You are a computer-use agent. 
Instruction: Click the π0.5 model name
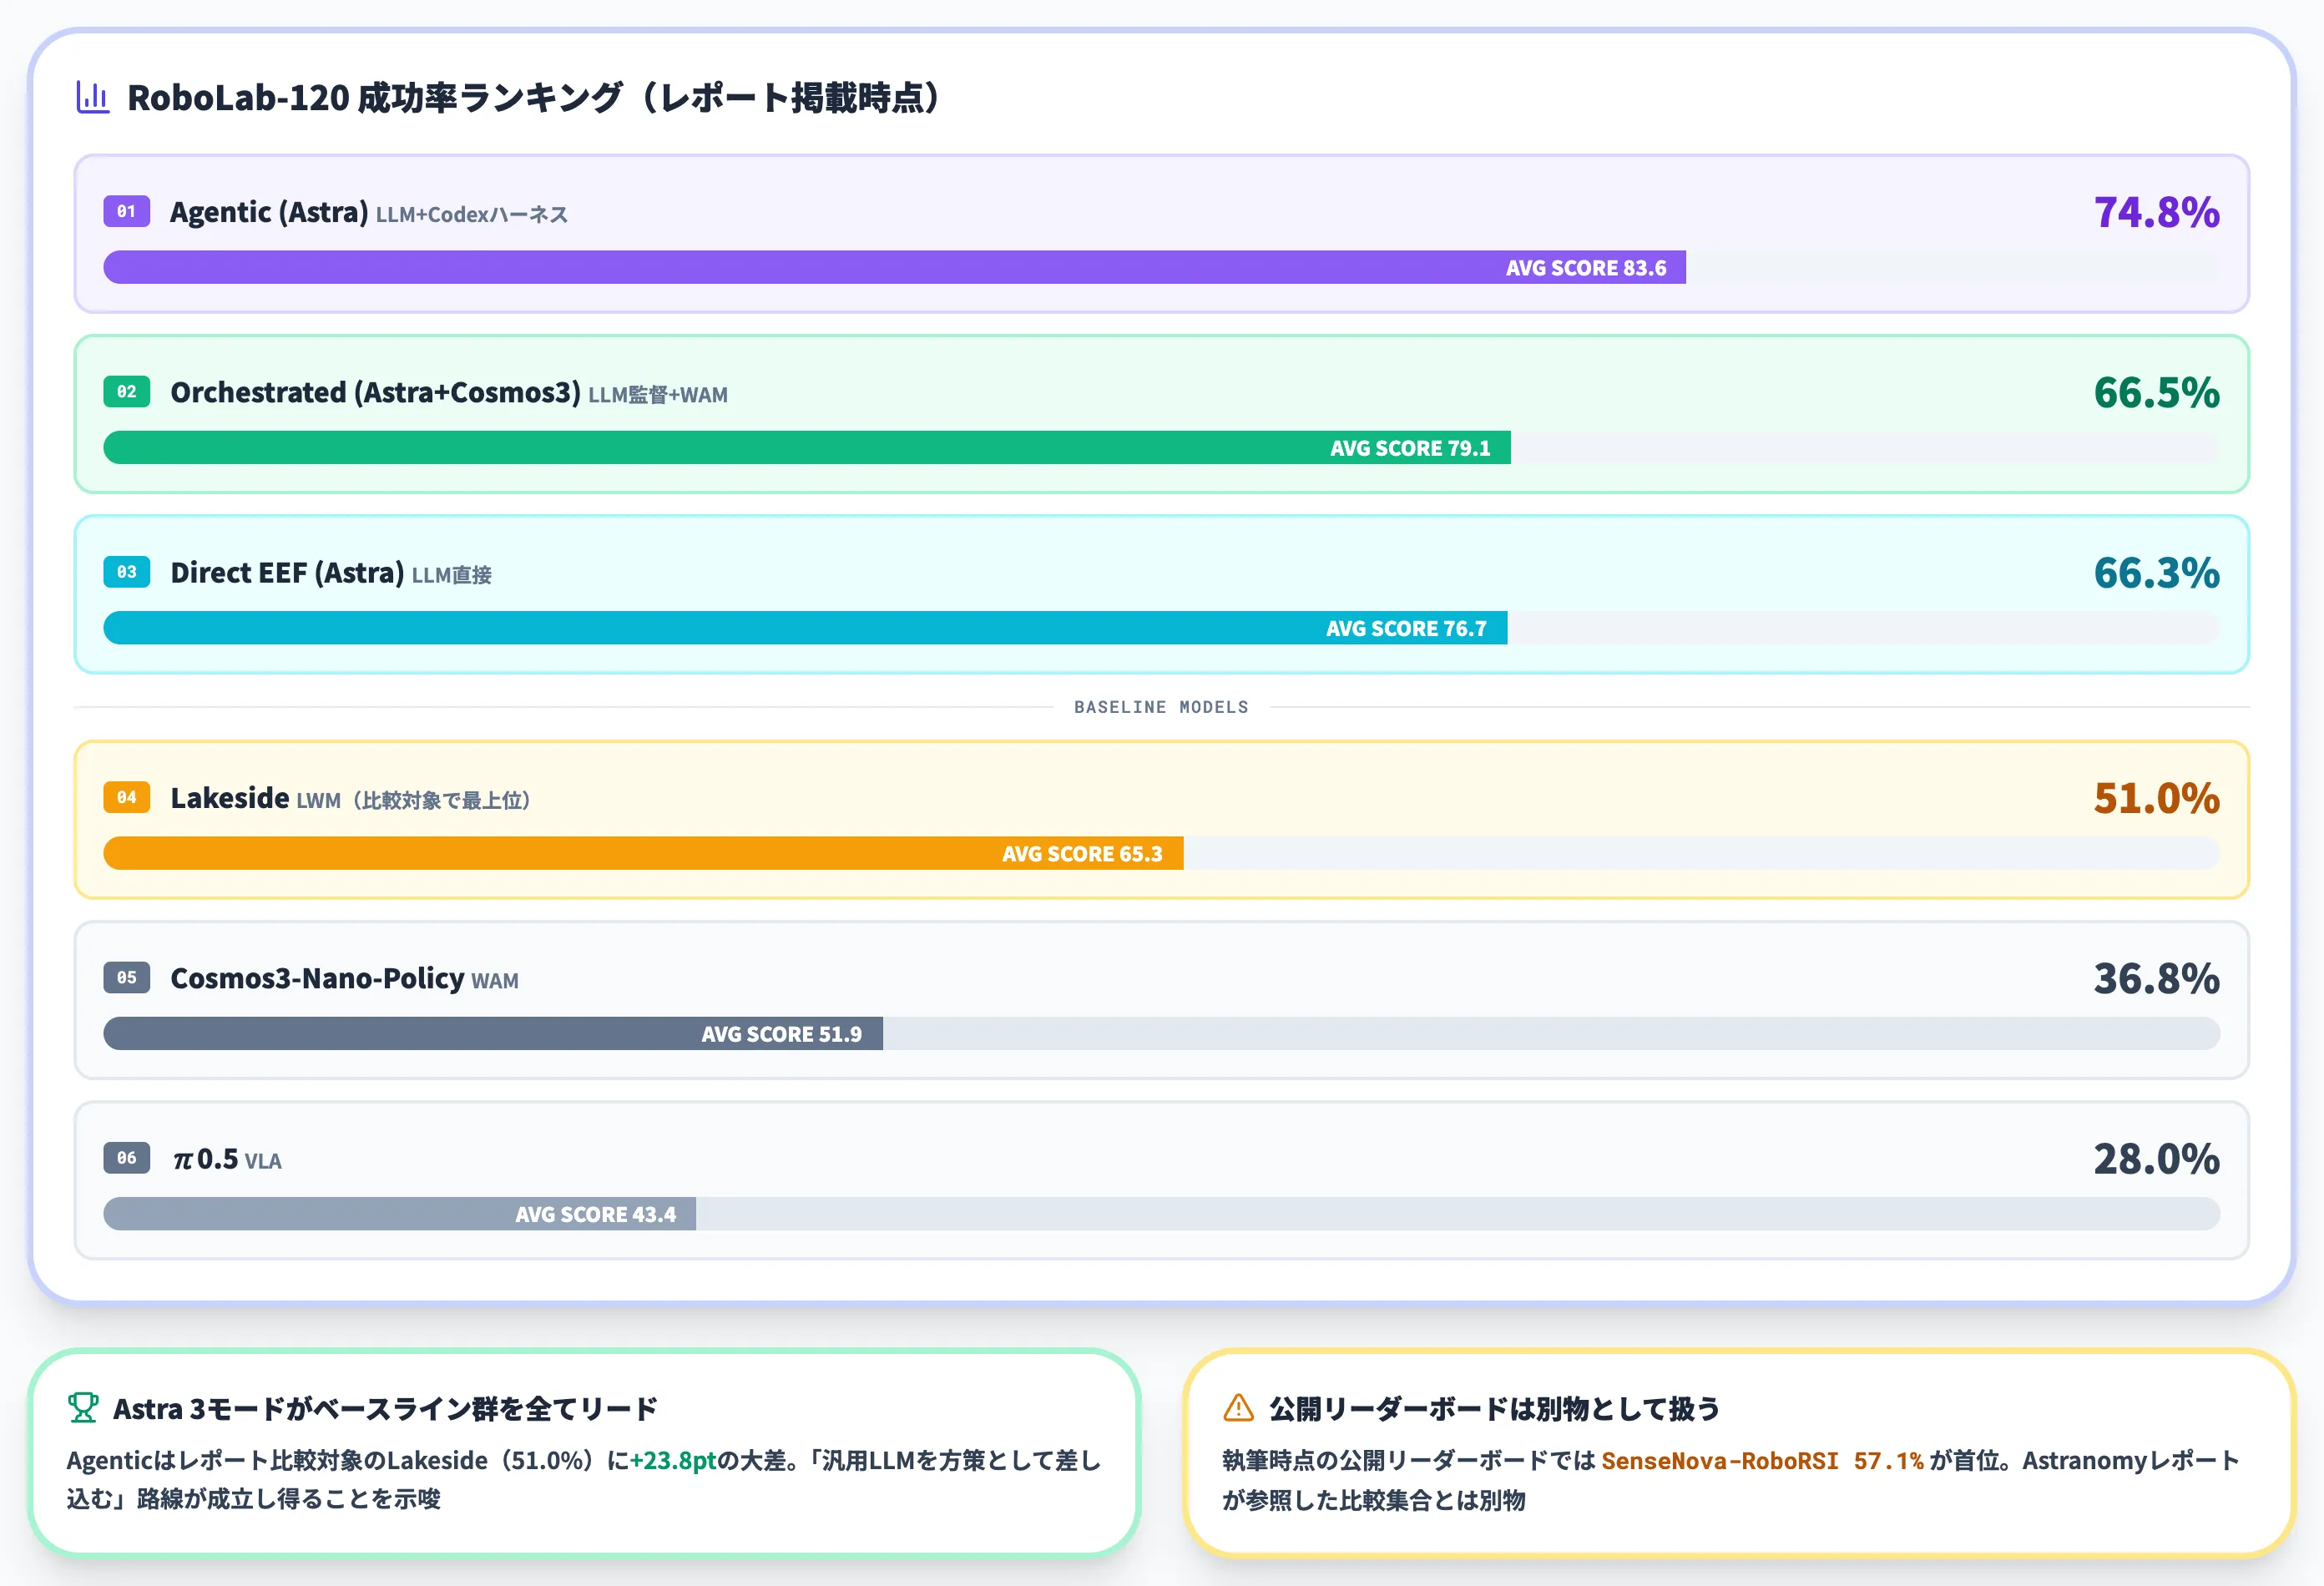pos(205,1159)
